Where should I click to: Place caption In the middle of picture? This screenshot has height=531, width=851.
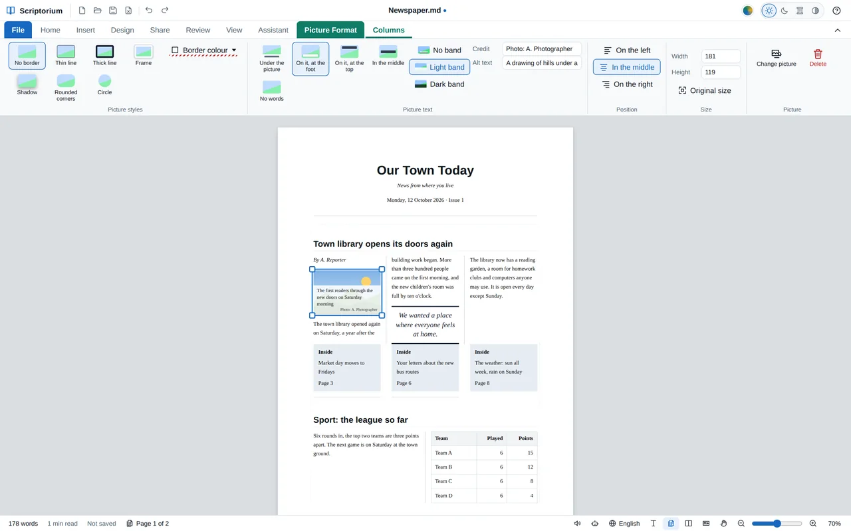pyautogui.click(x=388, y=56)
